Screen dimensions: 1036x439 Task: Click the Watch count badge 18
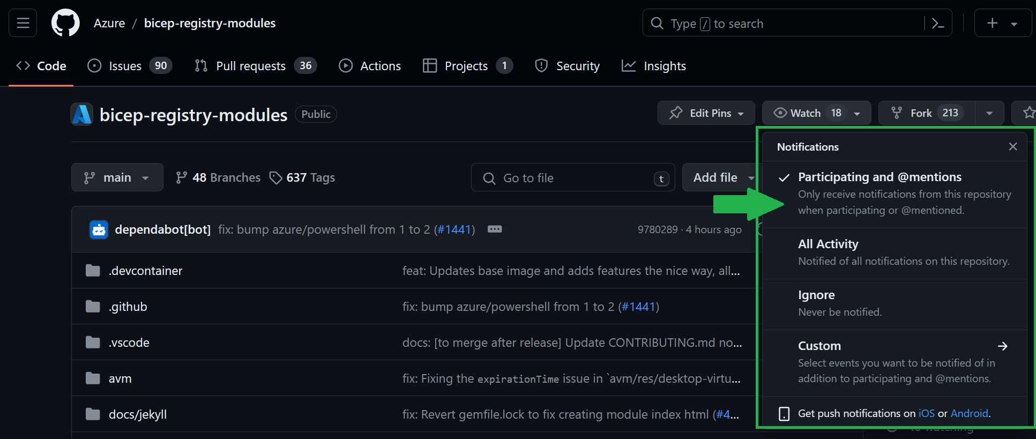point(836,113)
